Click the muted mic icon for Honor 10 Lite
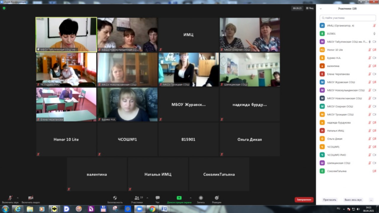The height and width of the screenshot is (213, 379). 370,50
